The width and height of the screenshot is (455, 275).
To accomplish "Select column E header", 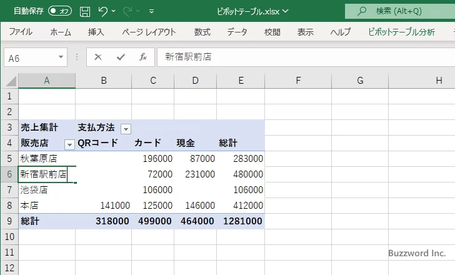I will (241, 81).
